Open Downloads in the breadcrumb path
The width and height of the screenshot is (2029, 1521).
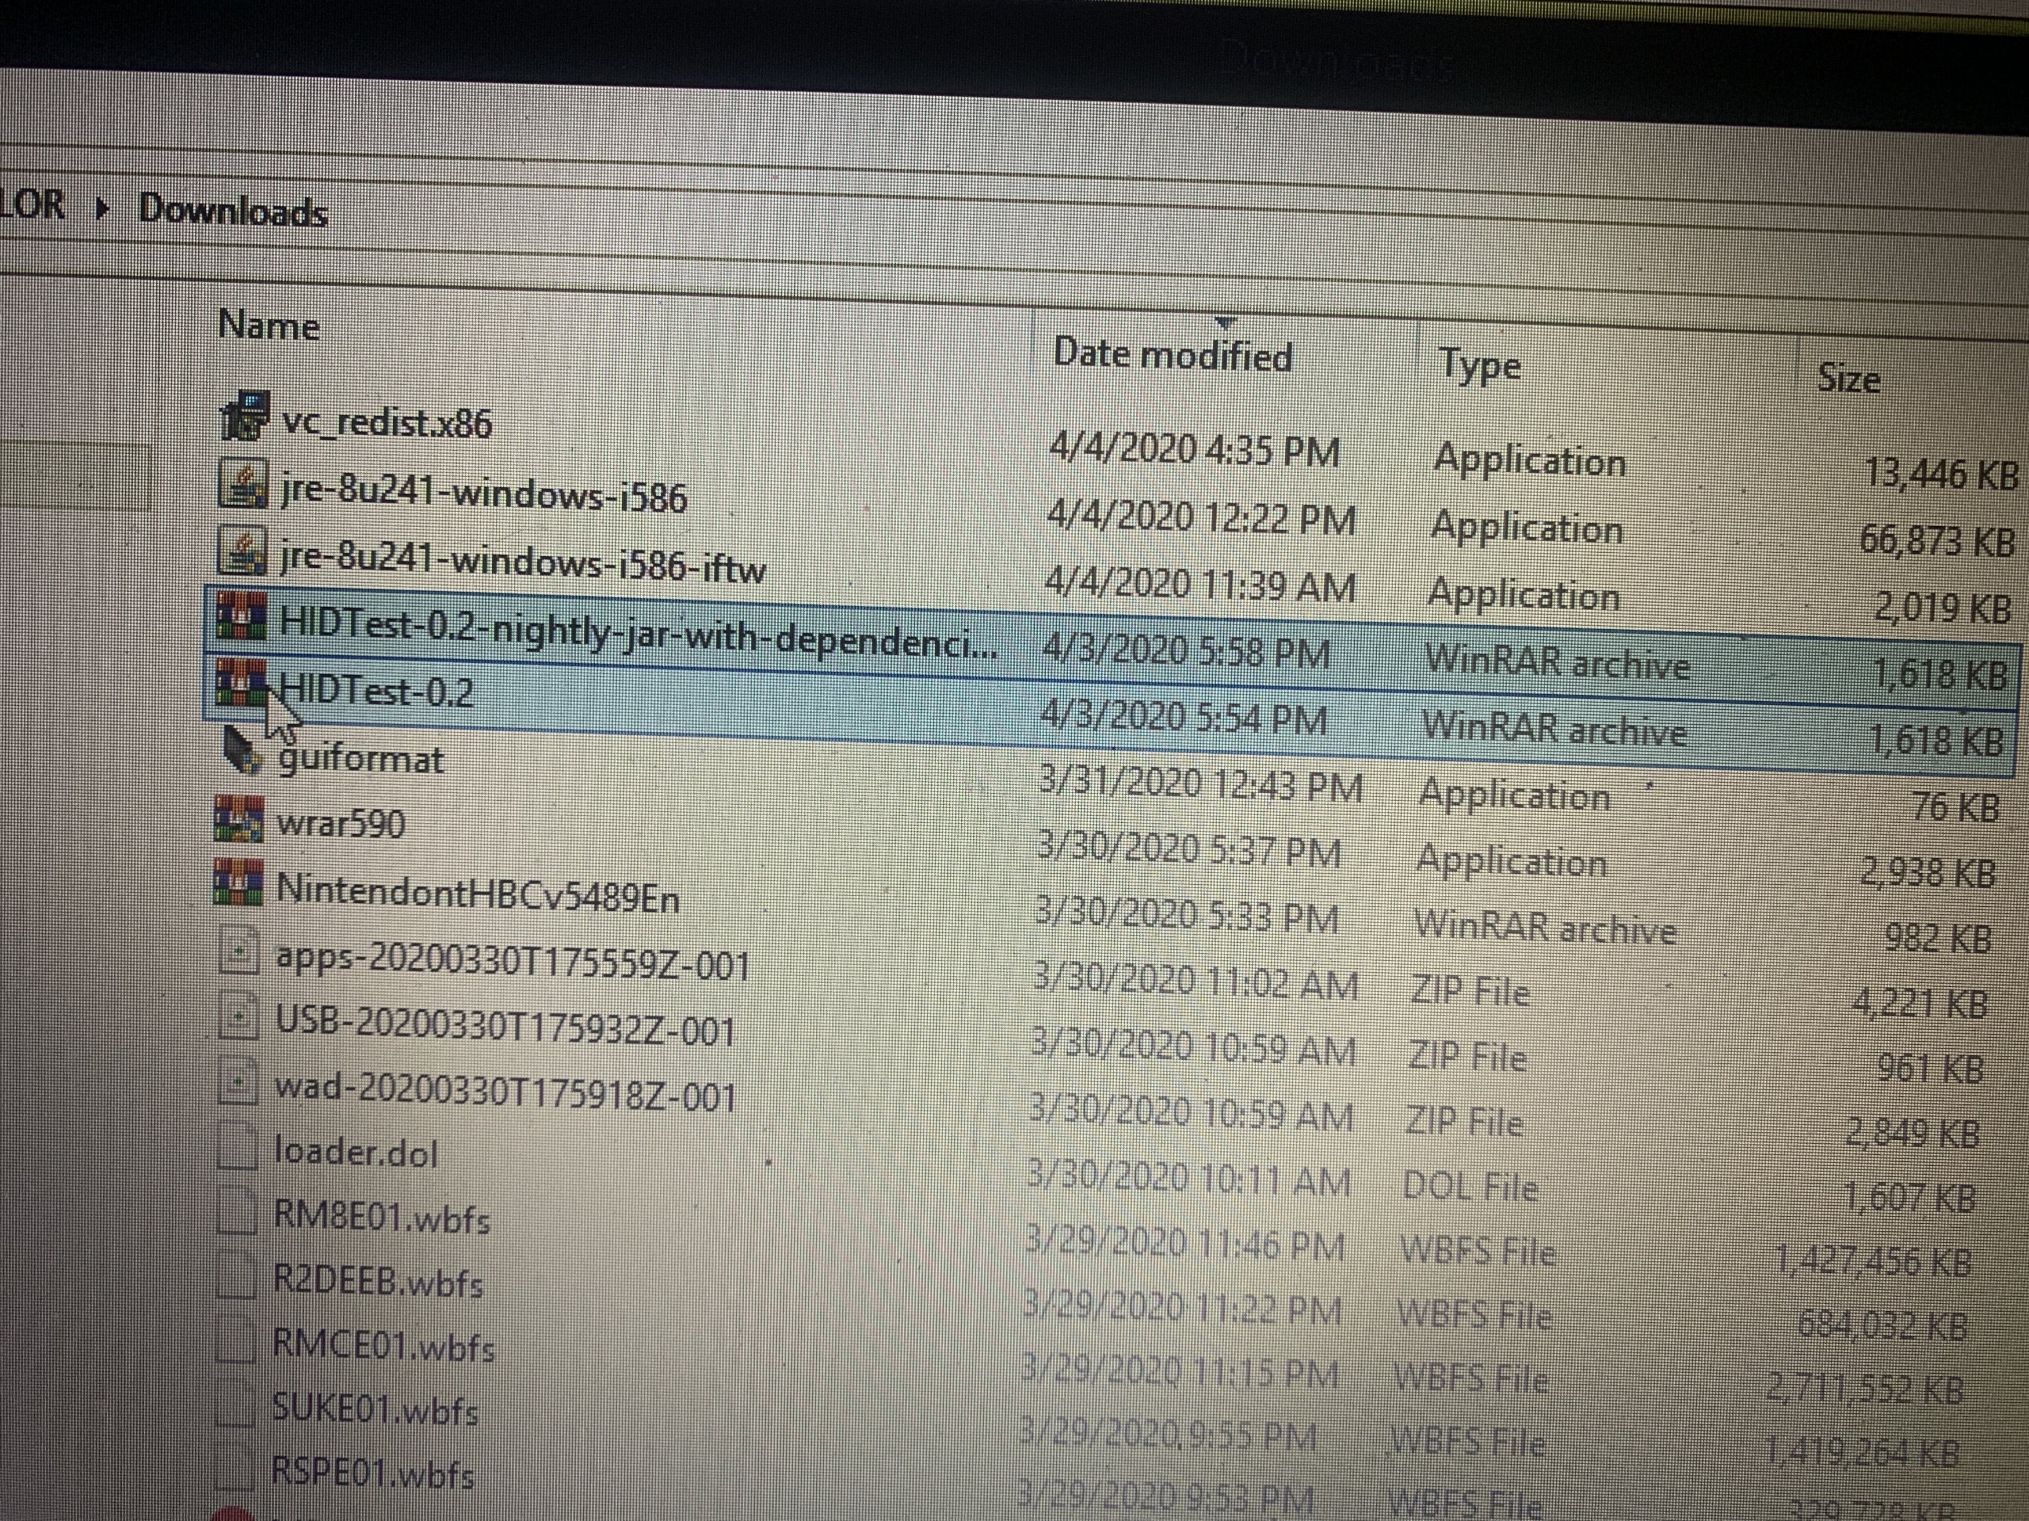[x=233, y=211]
